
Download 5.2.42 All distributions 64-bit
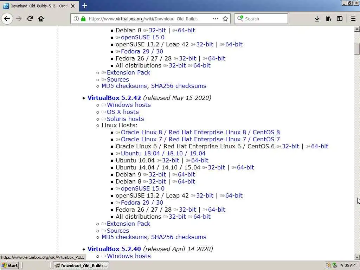pyautogui.click(x=202, y=217)
